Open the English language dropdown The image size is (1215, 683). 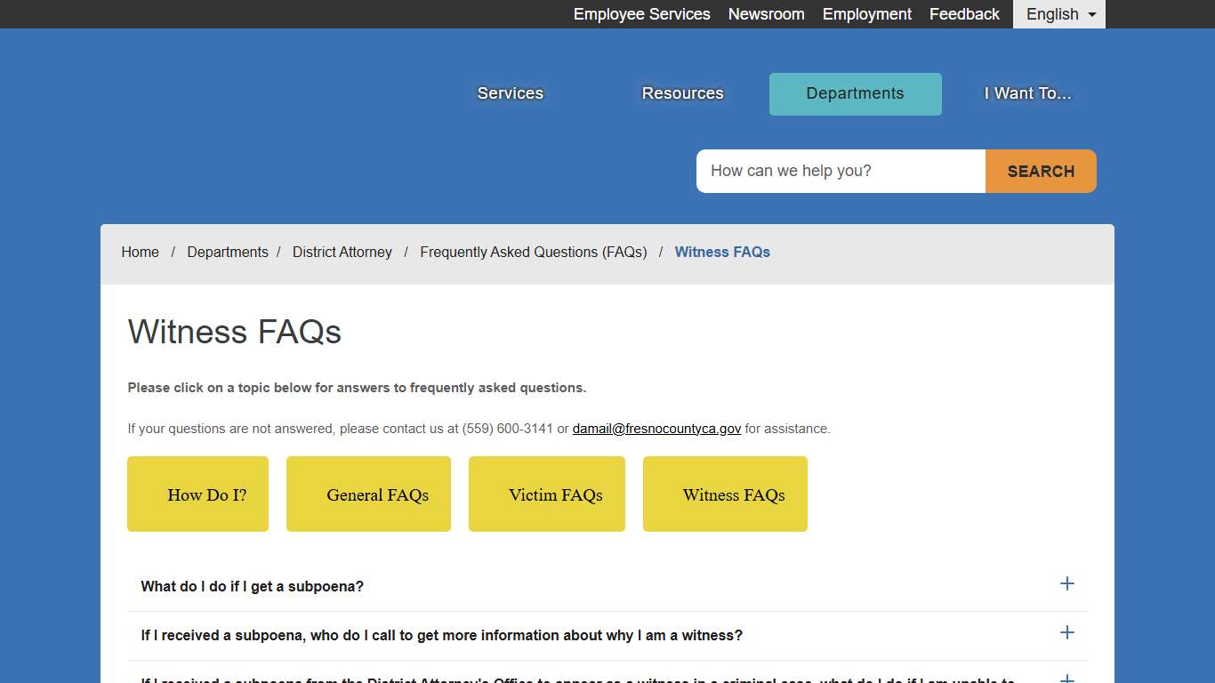click(x=1058, y=14)
